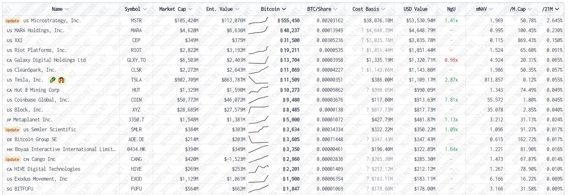Open the XXI company link
The width and height of the screenshot is (569, 195).
coord(19,40)
